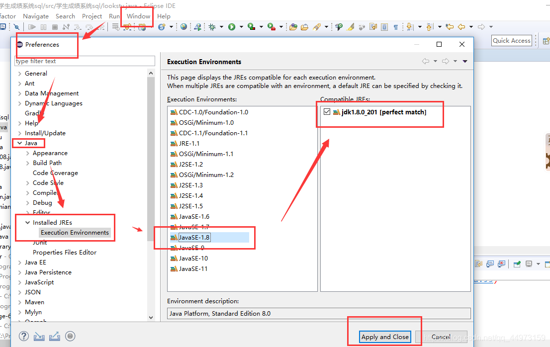Open the Project menu
550x347 pixels.
pyautogui.click(x=92, y=16)
